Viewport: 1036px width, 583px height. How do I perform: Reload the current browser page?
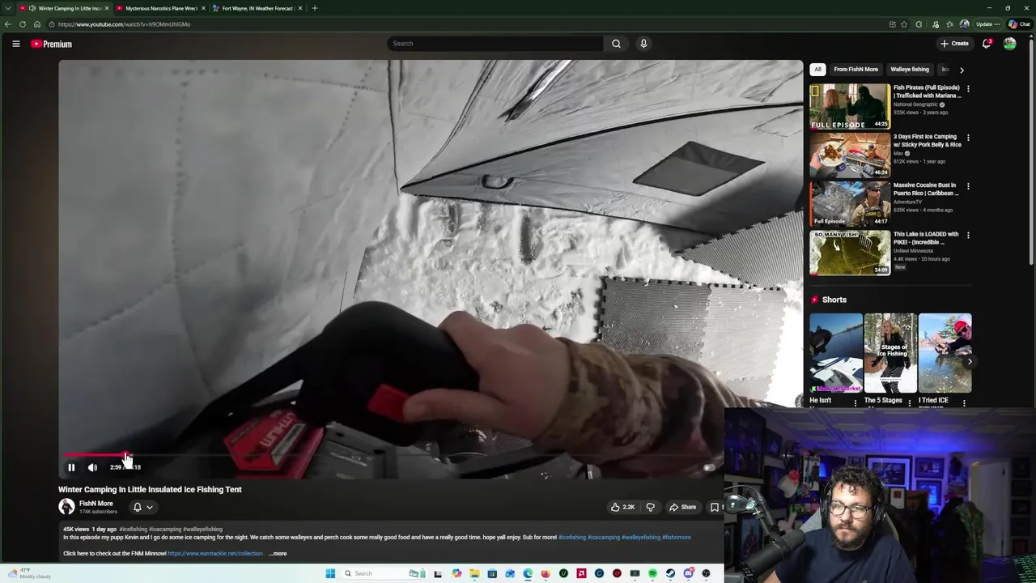click(x=23, y=24)
